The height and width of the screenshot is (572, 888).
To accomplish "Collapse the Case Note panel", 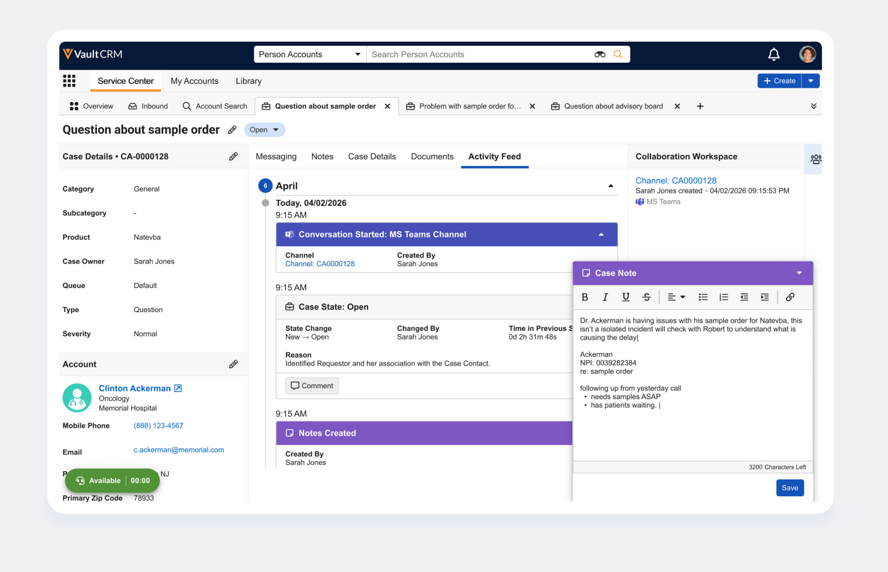I will tap(799, 273).
